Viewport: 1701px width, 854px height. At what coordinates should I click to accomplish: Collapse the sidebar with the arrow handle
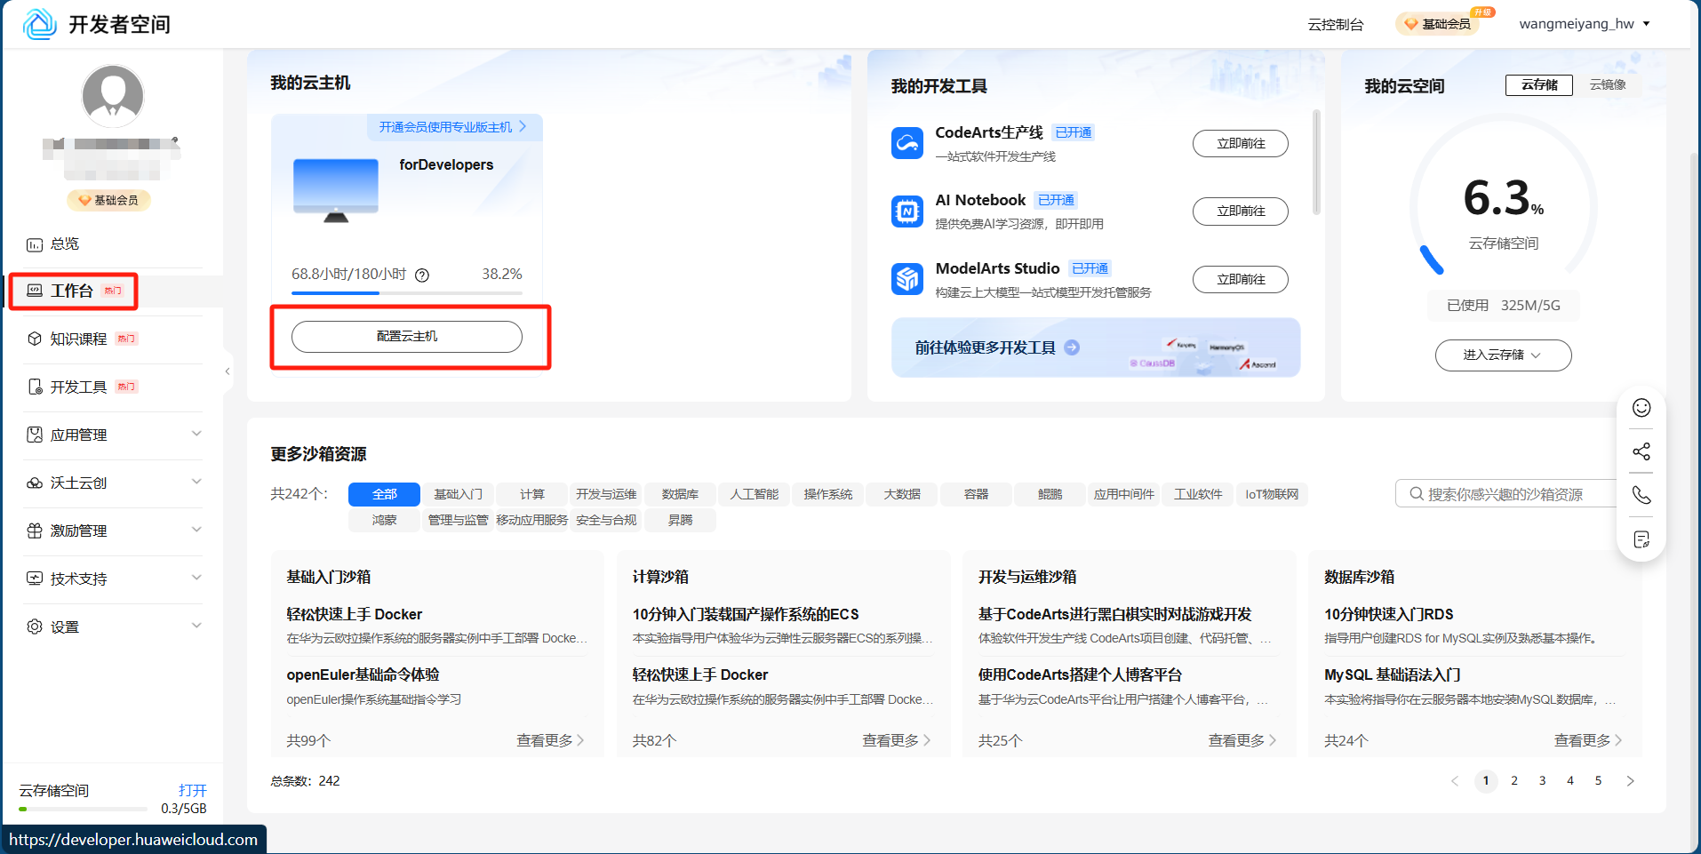228,371
